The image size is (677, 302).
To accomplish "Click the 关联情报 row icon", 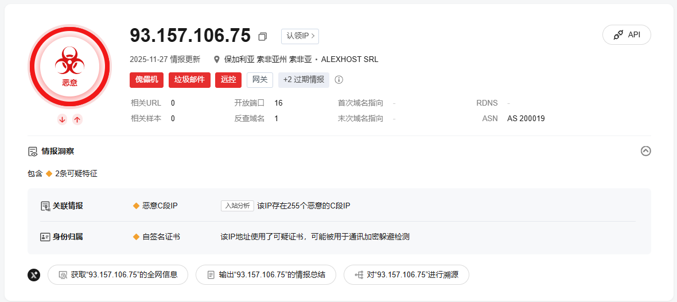I will 45,206.
